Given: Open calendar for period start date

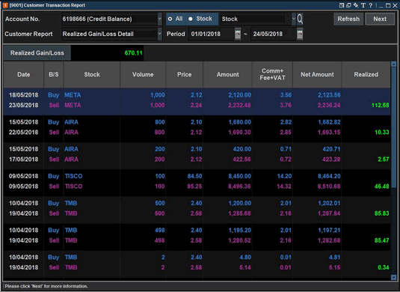Looking at the screenshot, I should tap(238, 34).
